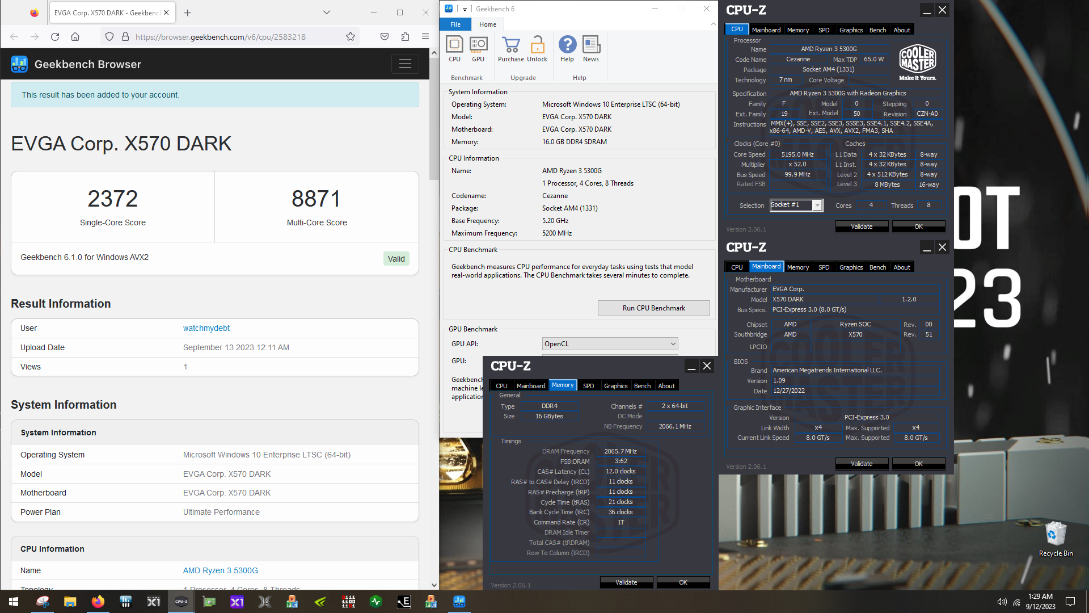The image size is (1089, 613).
Task: Click Validate in the top CPU-Z window
Action: pos(862,226)
